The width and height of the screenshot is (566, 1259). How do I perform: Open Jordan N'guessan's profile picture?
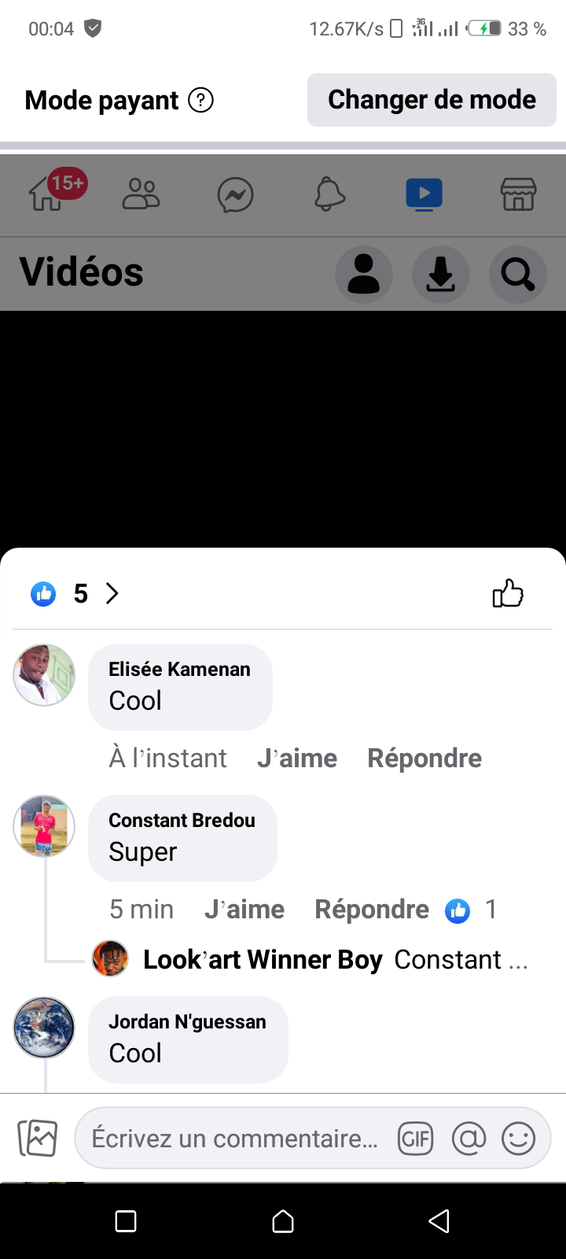pos(44,1028)
